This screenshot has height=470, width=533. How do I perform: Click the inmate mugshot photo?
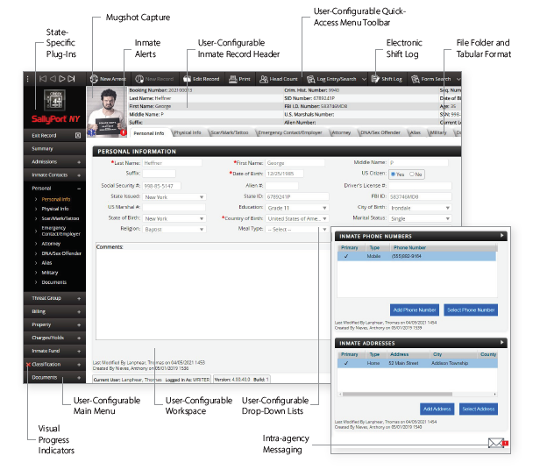(x=107, y=111)
